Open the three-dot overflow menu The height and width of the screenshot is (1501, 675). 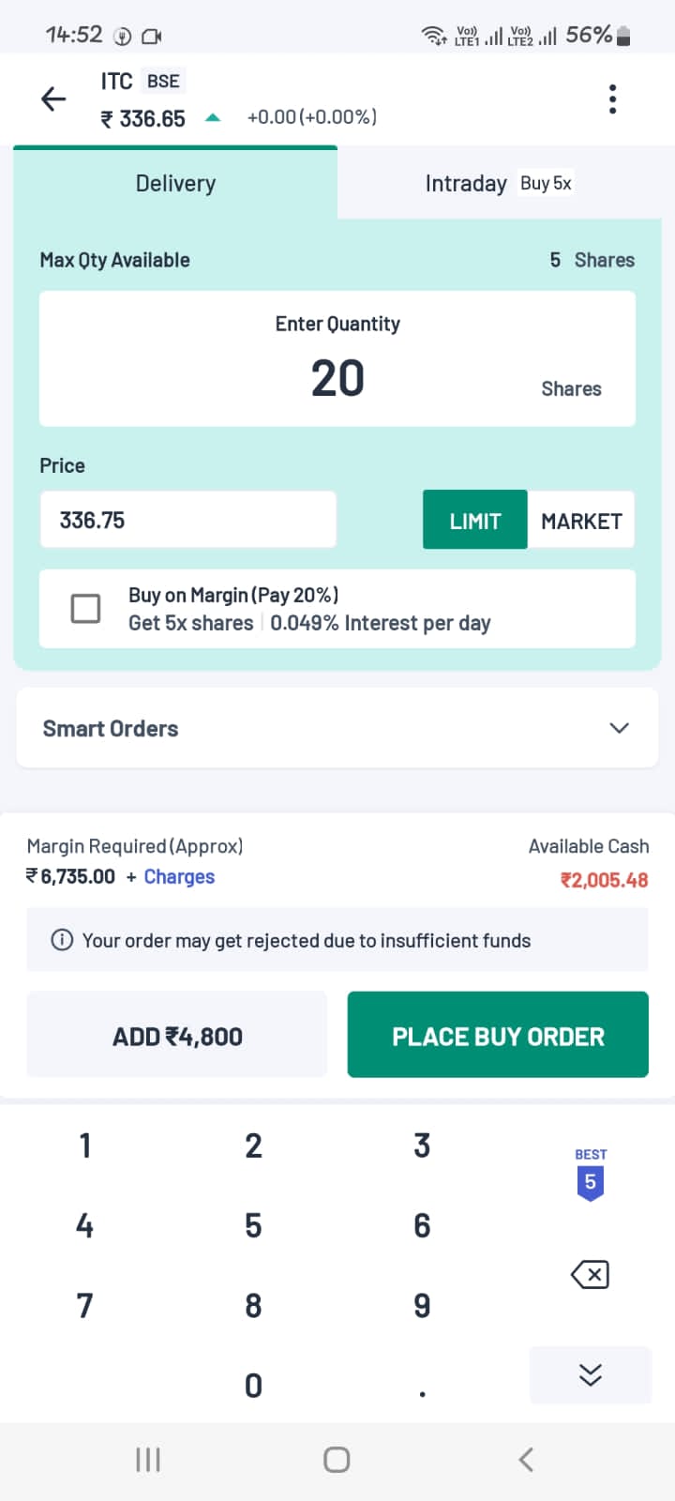pos(612,99)
